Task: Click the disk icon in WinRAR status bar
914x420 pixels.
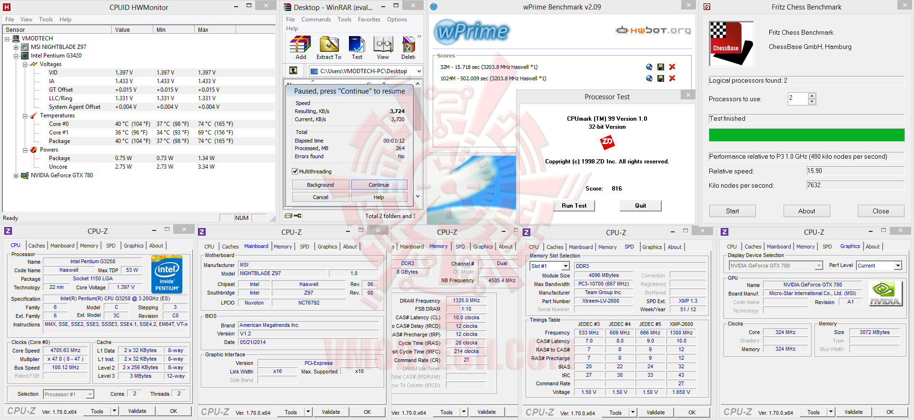Action: coord(288,216)
